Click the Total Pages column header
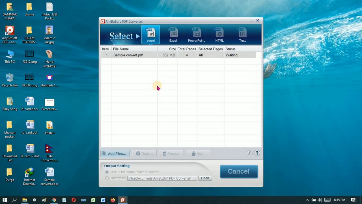This screenshot has height=204, width=362. pos(187,49)
